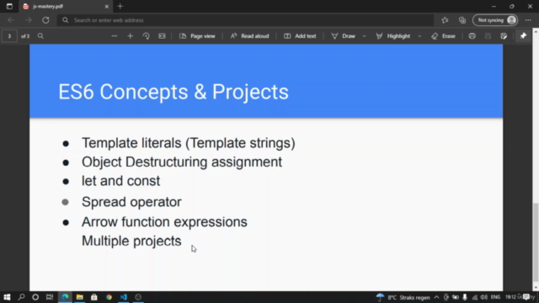Click the Save as icon
This screenshot has width=539, height=303.
pyautogui.click(x=504, y=36)
